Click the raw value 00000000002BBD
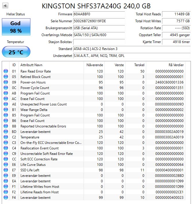Image resolution: width=192 pixels, height=204 pixels. pos(169,176)
